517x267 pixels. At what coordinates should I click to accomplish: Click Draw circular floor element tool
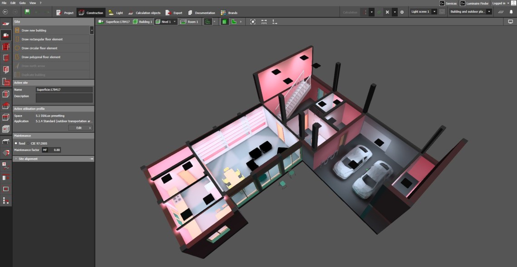coord(39,48)
